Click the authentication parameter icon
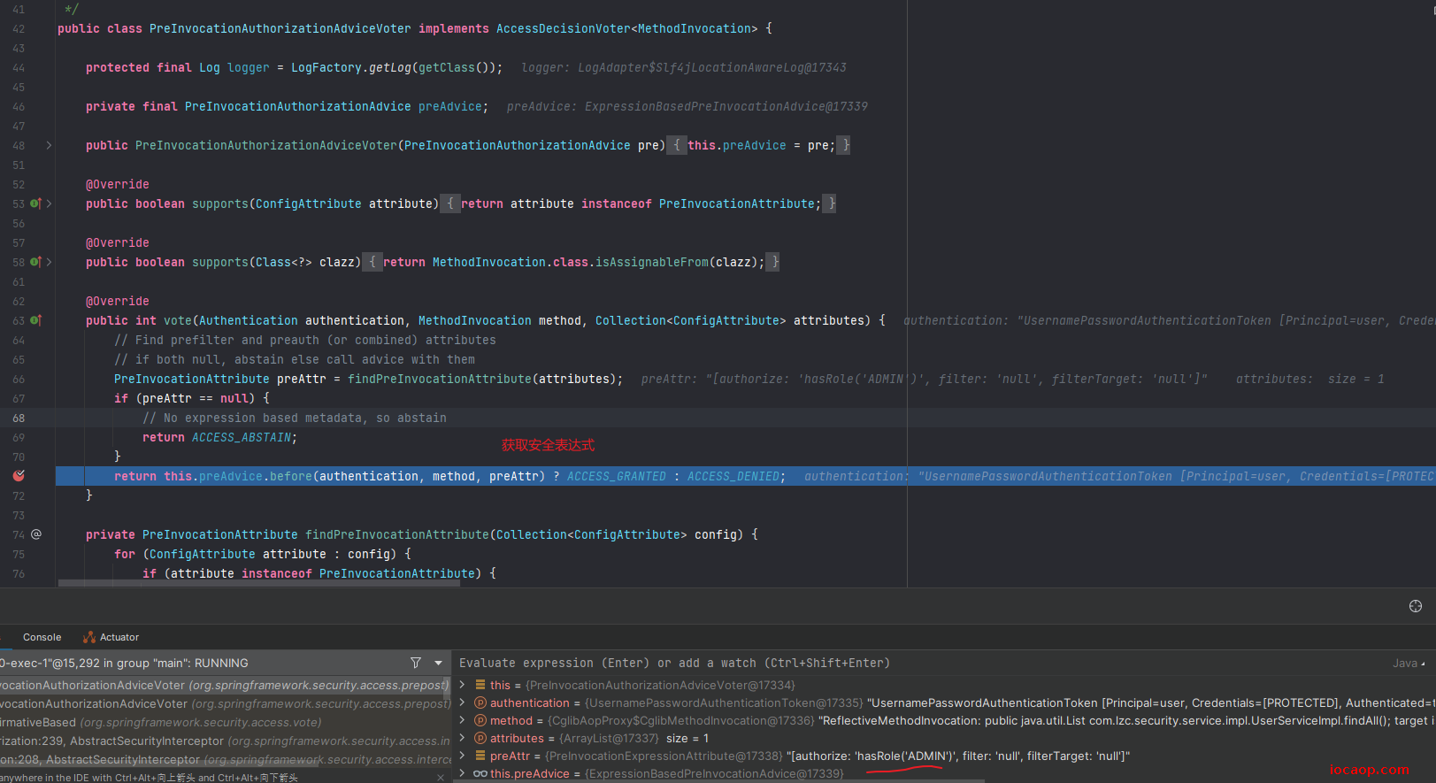The width and height of the screenshot is (1436, 783). 480,702
